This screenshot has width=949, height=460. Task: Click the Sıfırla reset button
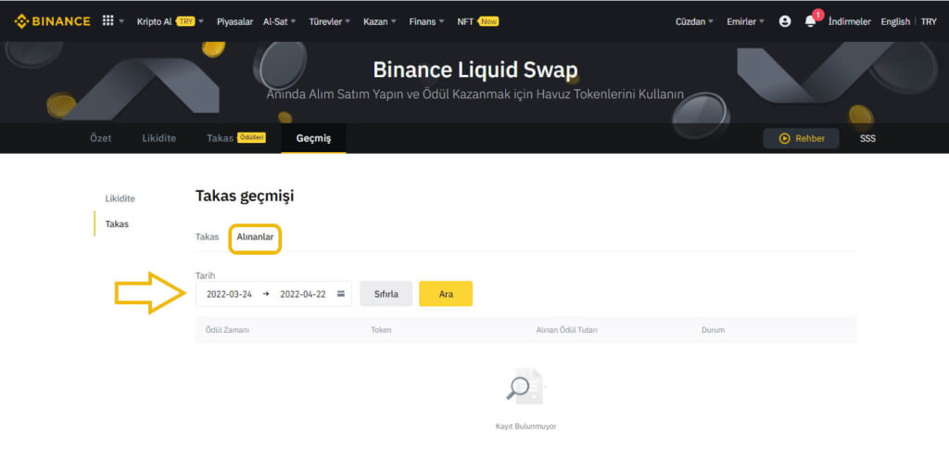pyautogui.click(x=386, y=294)
